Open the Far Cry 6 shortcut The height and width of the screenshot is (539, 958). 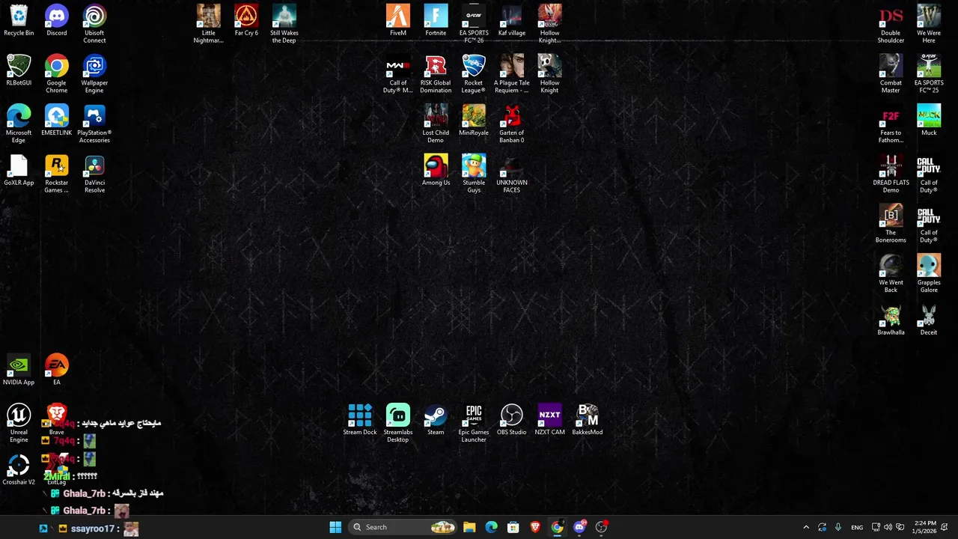tap(246, 21)
